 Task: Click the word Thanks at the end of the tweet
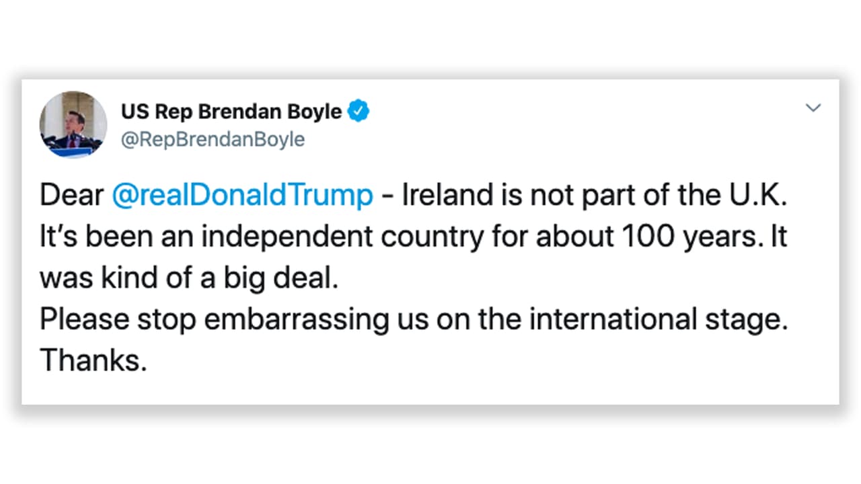pos(93,360)
